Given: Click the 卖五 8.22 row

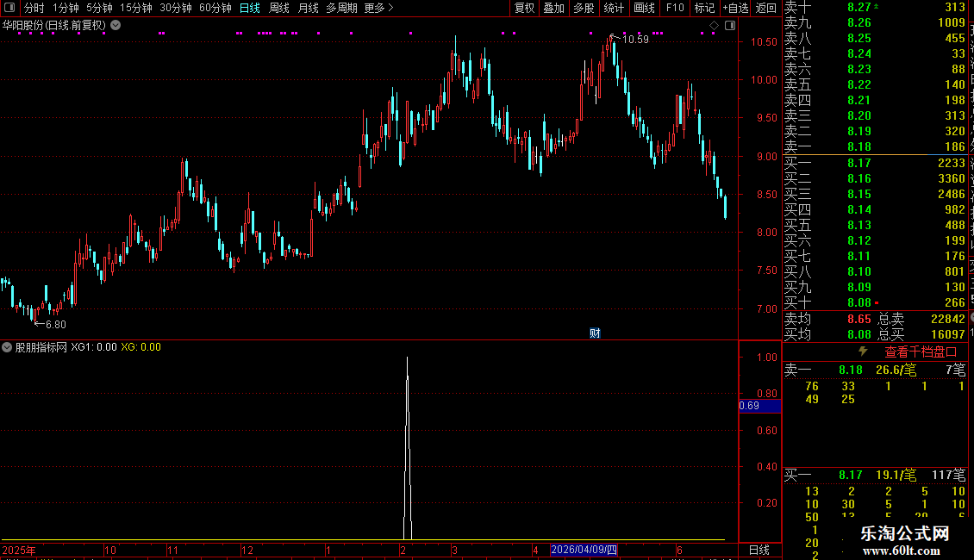Looking at the screenshot, I should (x=875, y=84).
